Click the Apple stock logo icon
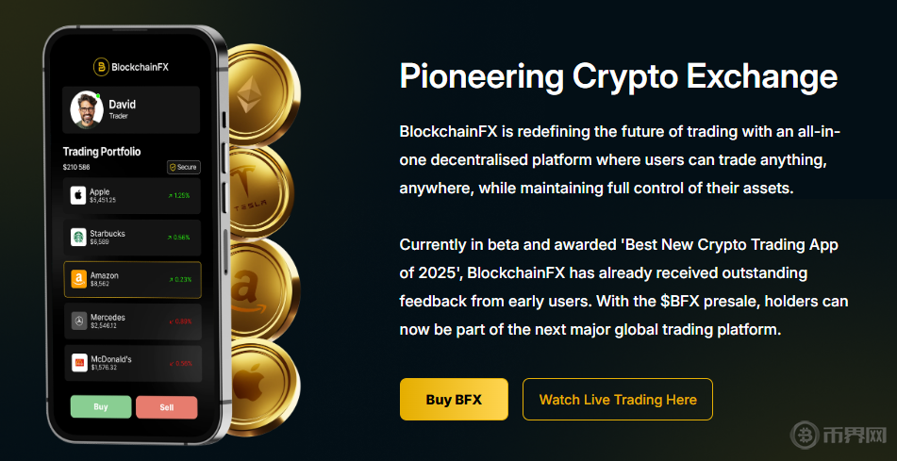This screenshot has width=897, height=461. click(x=79, y=196)
